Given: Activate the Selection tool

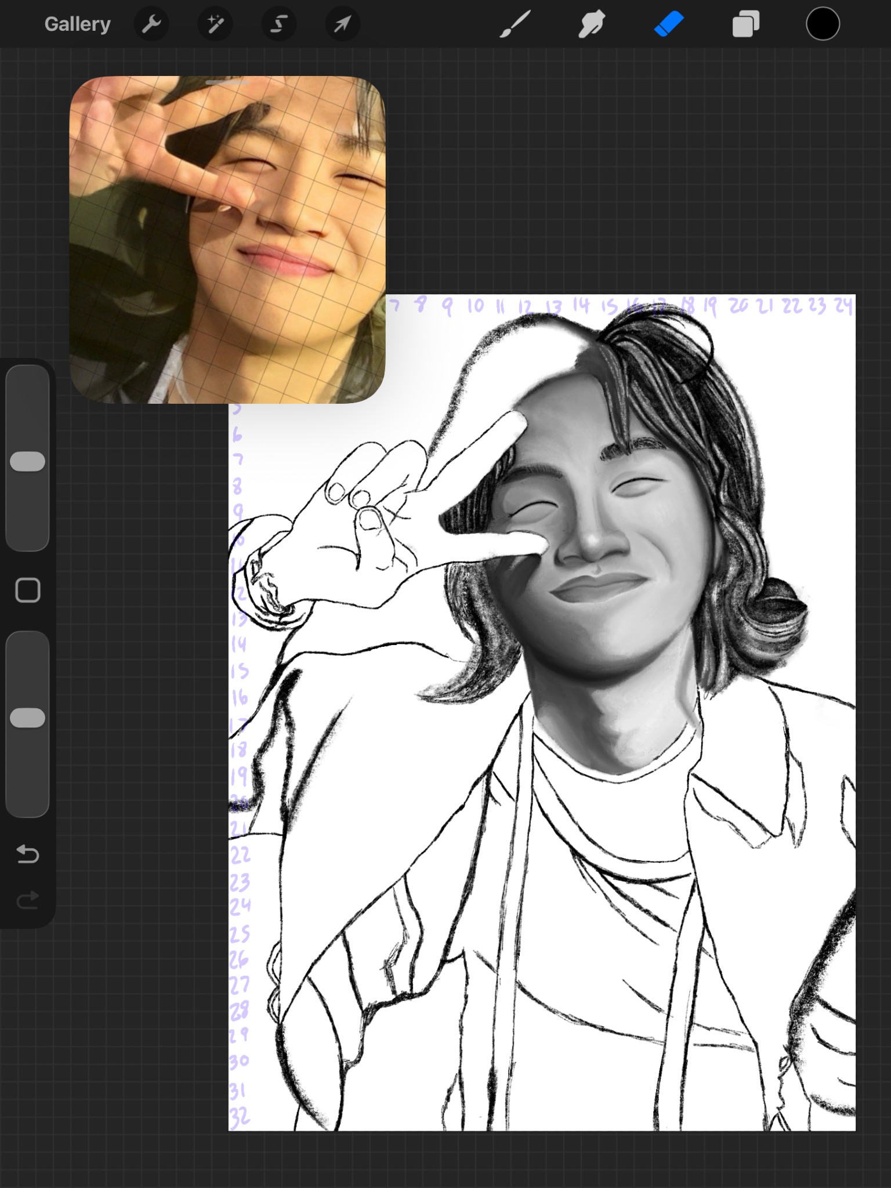Looking at the screenshot, I should coord(279,24).
